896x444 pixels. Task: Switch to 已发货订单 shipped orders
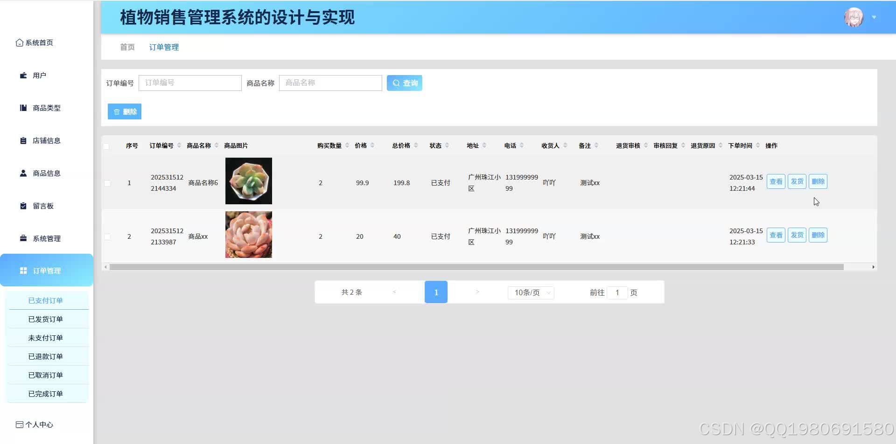(x=45, y=319)
